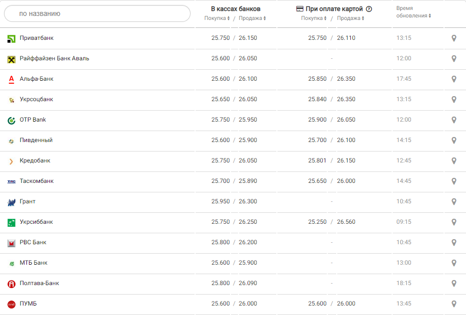Click the Полтава-Банк red logo icon
466x315 pixels.
point(11,284)
